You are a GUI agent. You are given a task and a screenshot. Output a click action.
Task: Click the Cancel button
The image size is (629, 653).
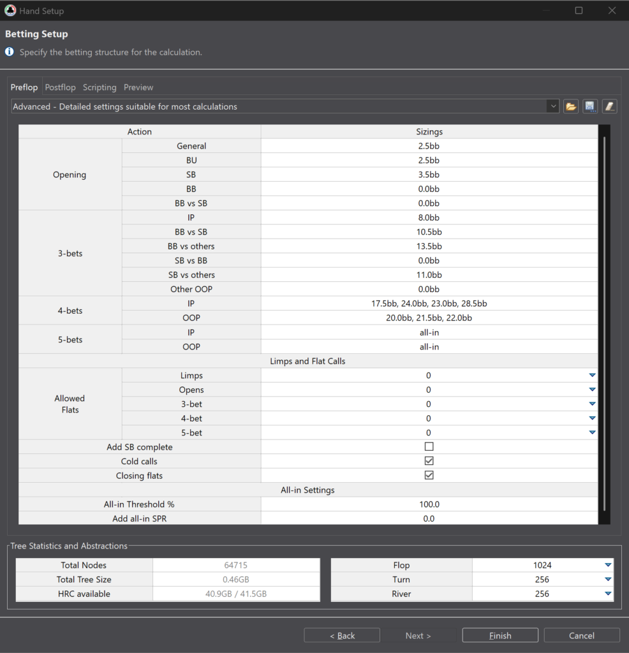(x=582, y=636)
